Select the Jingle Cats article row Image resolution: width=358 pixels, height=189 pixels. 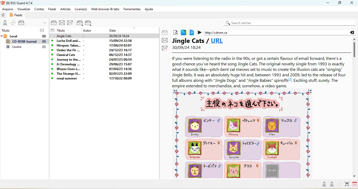click(104, 36)
